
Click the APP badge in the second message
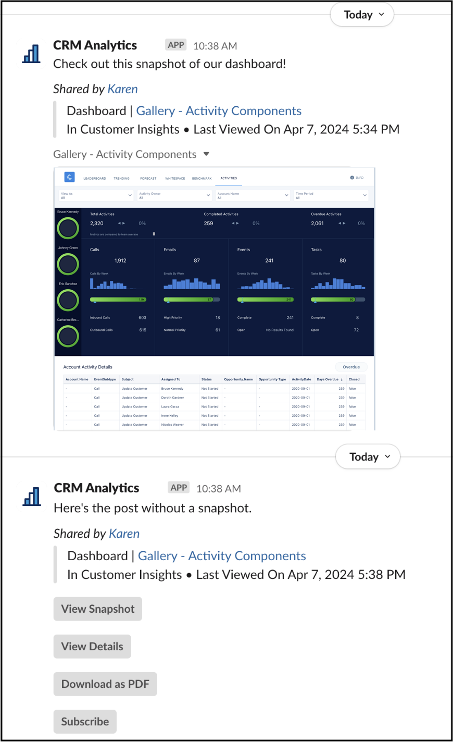179,487
